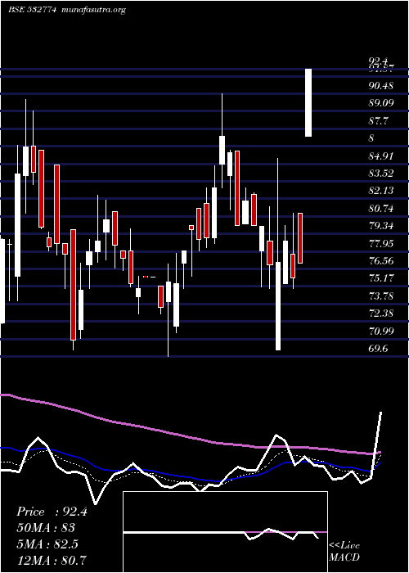The height and width of the screenshot is (573, 409).
Task: Select the 76.56 price axis label
Action: [x=381, y=261]
